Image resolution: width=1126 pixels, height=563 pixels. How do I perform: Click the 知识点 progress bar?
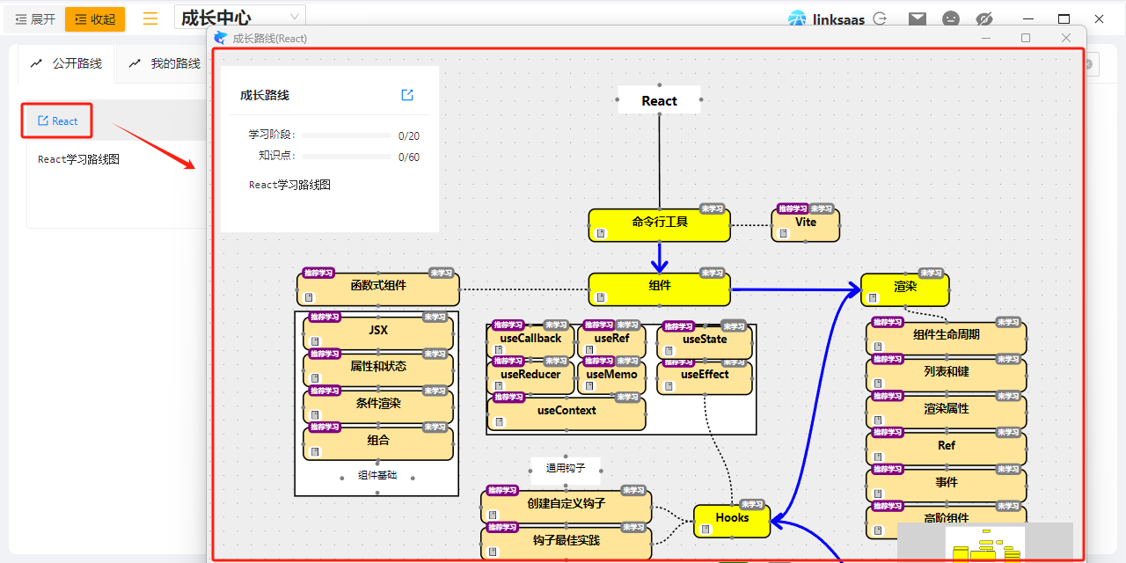pyautogui.click(x=347, y=157)
